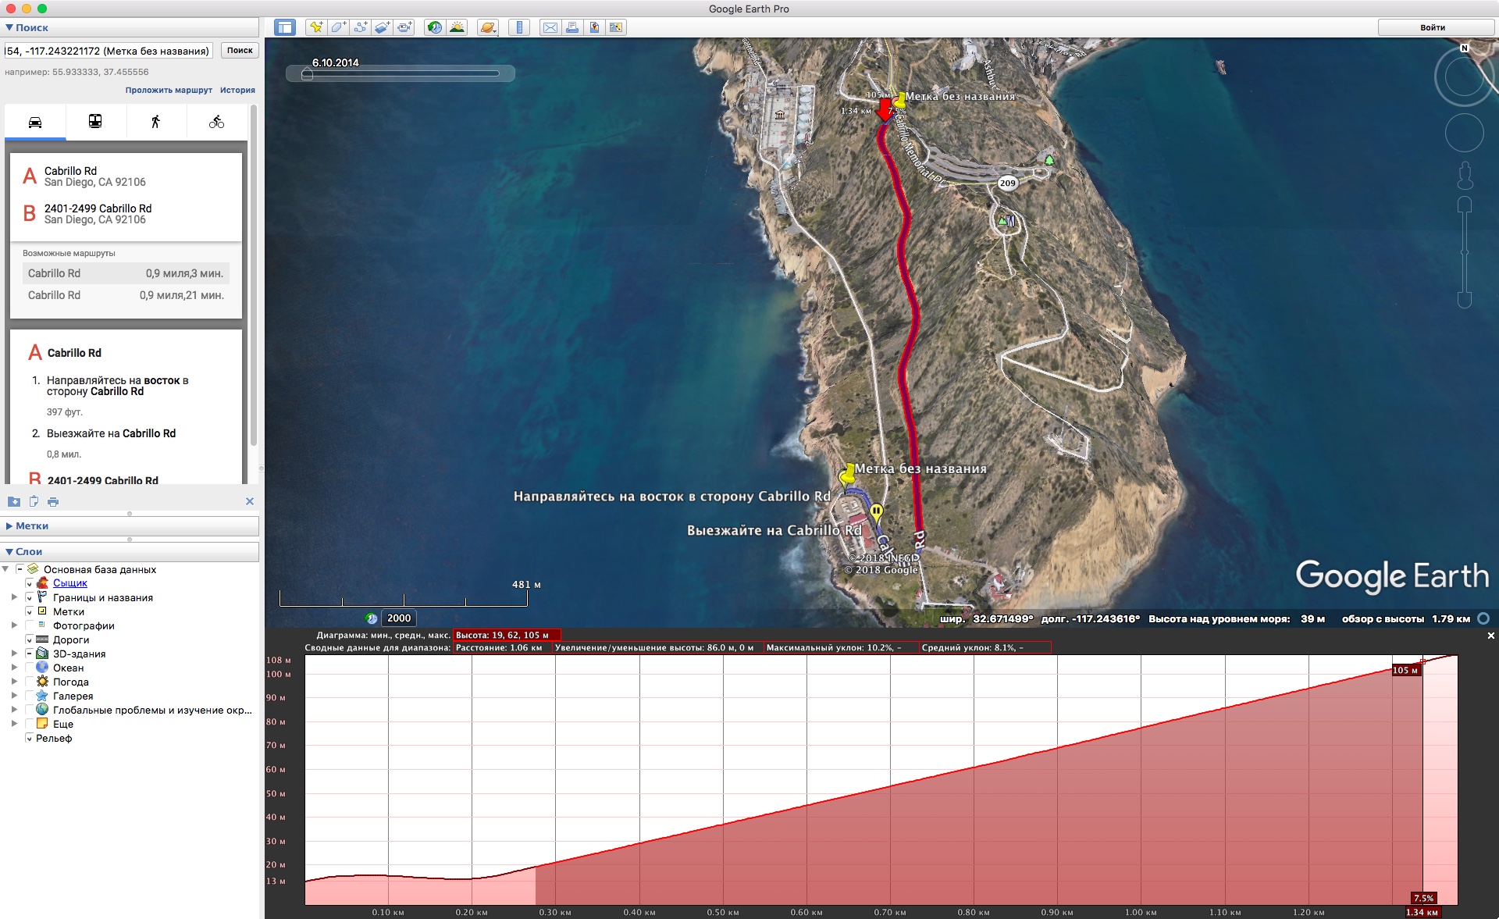
Task: Collapse the Основная база данных tree
Action: tap(6, 569)
